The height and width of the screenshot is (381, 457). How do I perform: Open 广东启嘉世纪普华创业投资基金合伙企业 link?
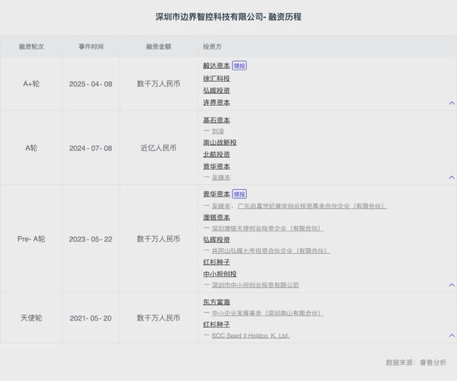312,206
